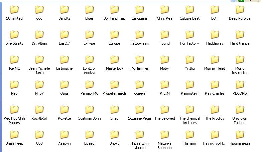261x152 pixels.
Task: Click the Snap folder label
Action: [115, 119]
